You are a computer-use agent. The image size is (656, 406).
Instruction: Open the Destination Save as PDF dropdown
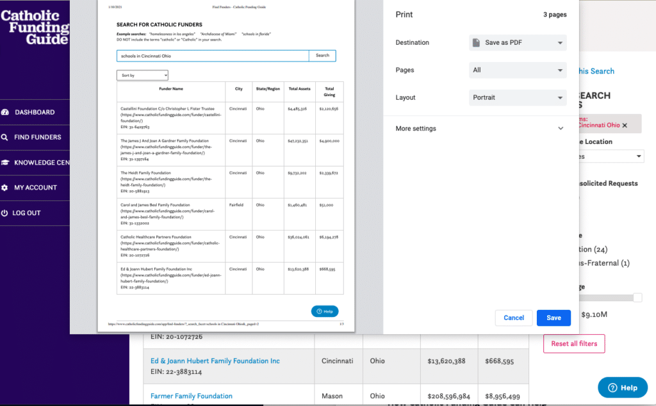(518, 43)
